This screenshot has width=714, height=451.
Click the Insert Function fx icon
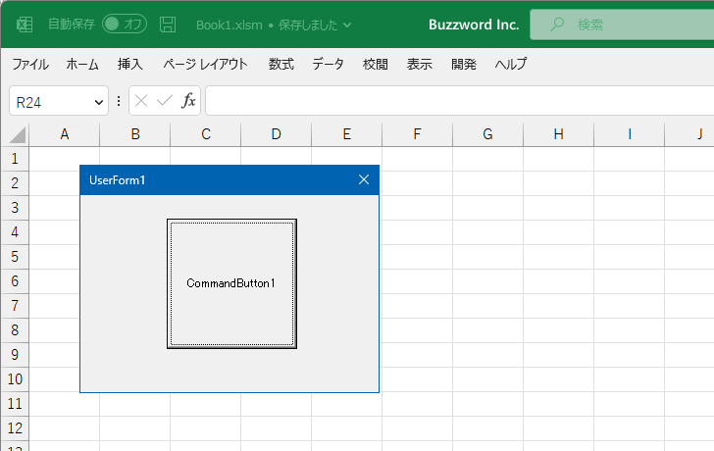pos(188,101)
